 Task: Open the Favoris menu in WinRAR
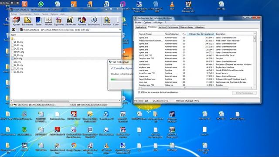[45, 14]
